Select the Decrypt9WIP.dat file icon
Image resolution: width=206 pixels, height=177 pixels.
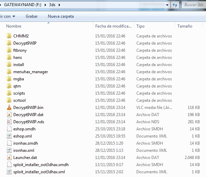click(x=9, y=115)
